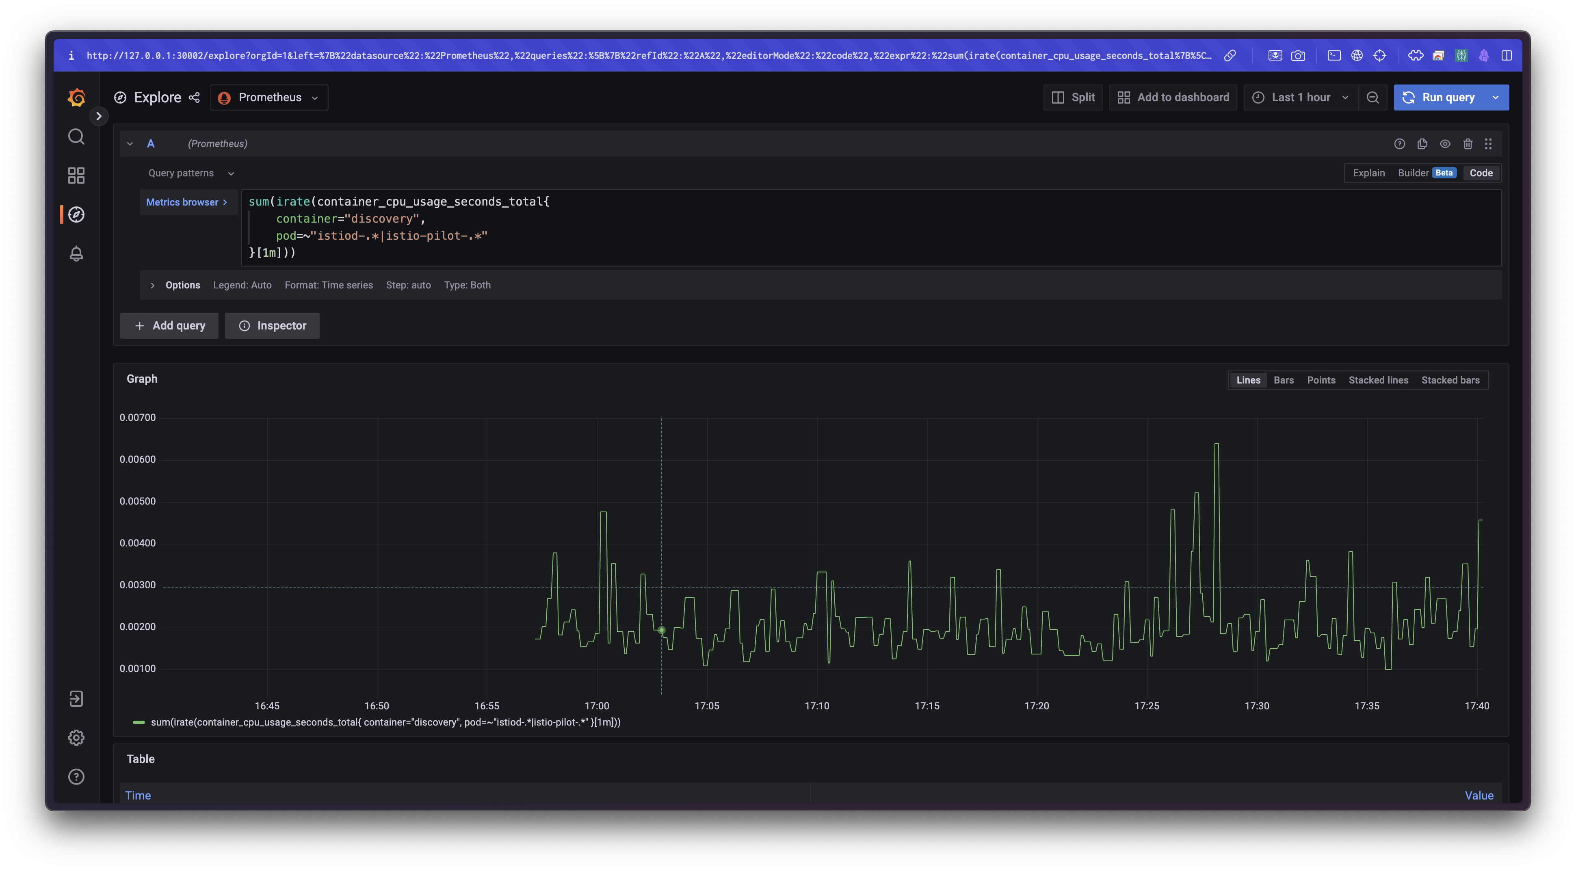Open the Run query interval dropdown arrow
This screenshot has height=871, width=1576.
[1496, 97]
